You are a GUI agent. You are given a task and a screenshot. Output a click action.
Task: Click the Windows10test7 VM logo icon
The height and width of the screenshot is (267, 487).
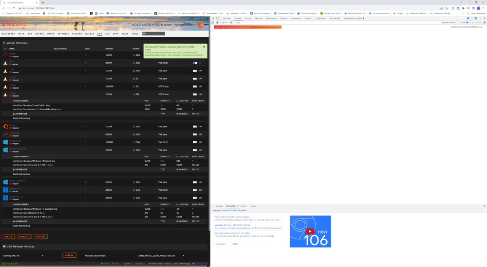click(x=5, y=182)
